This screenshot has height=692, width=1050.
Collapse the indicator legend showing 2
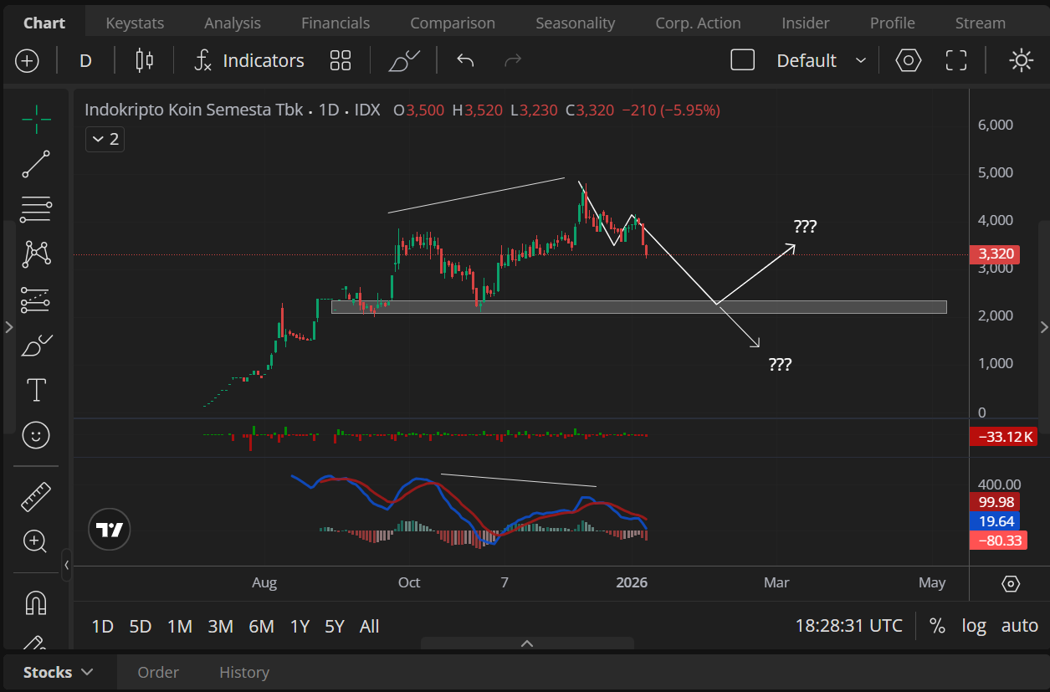point(105,139)
